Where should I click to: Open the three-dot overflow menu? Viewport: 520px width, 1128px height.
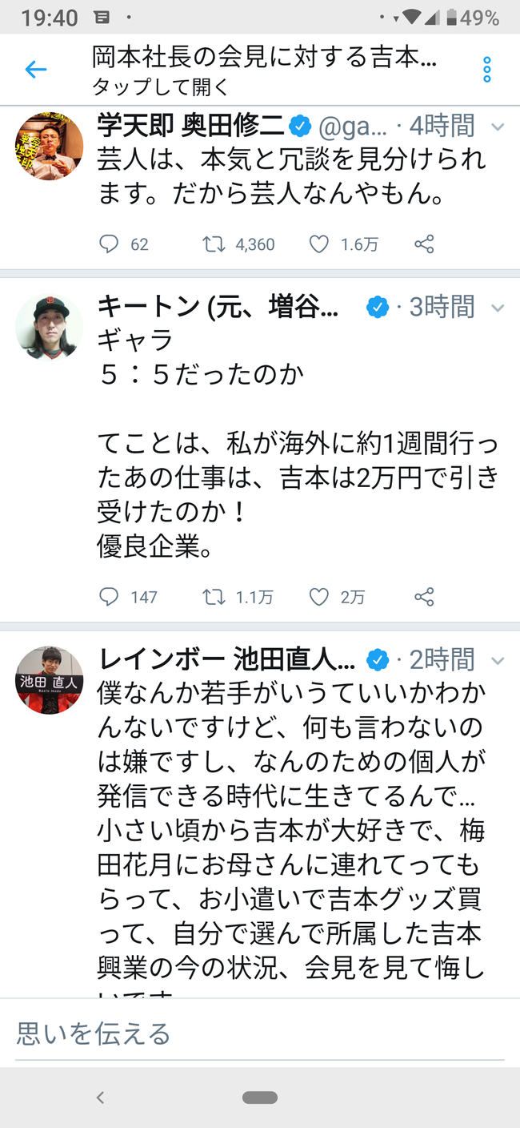point(486,70)
